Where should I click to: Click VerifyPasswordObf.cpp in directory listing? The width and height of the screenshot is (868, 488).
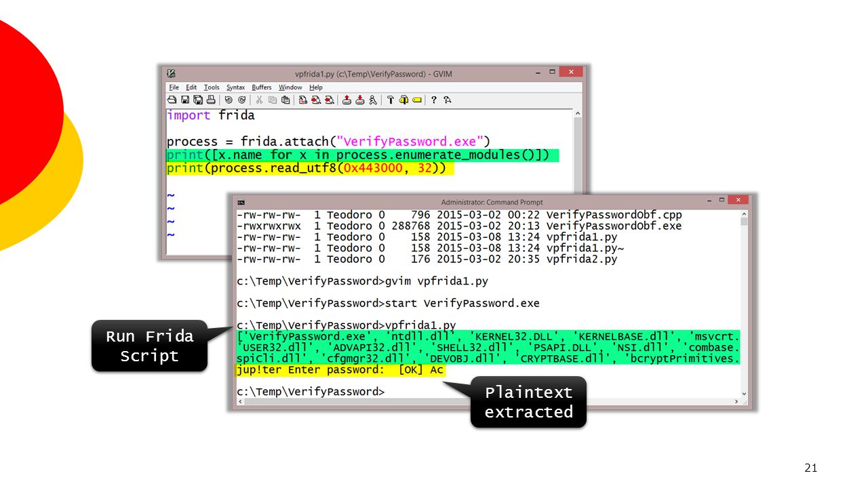[x=614, y=215]
